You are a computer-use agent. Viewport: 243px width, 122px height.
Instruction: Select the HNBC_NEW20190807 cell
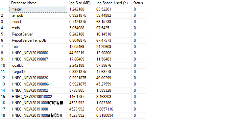coord(38,59)
